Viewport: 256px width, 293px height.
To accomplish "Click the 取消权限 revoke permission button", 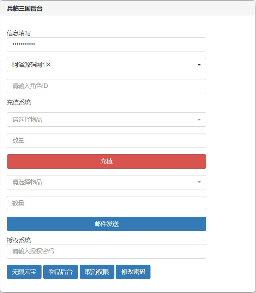I will coord(97,272).
